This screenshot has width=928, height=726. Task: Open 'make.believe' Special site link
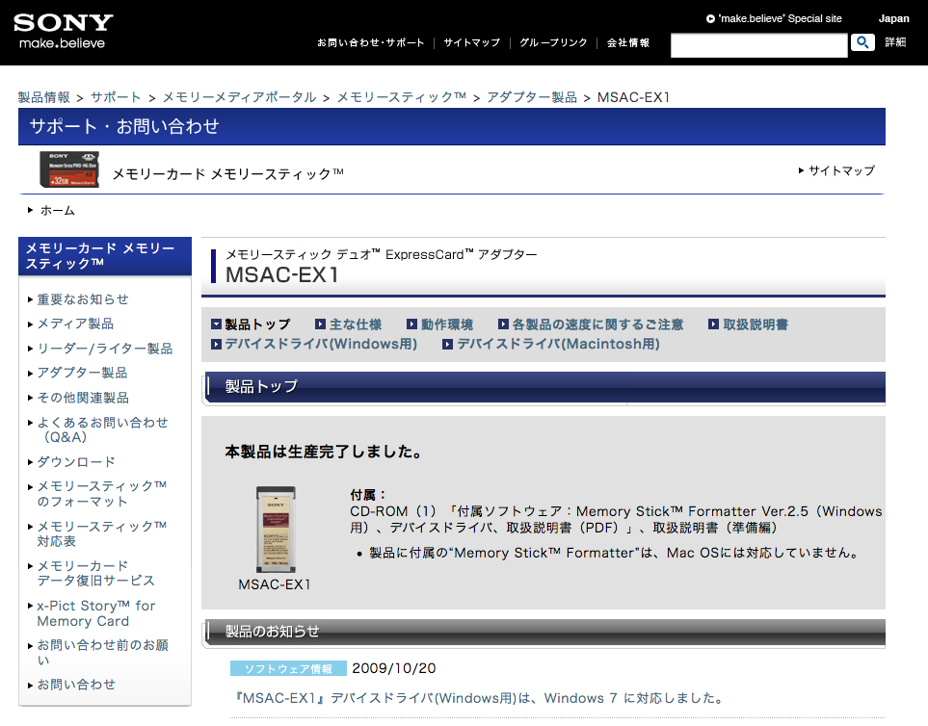(x=780, y=19)
